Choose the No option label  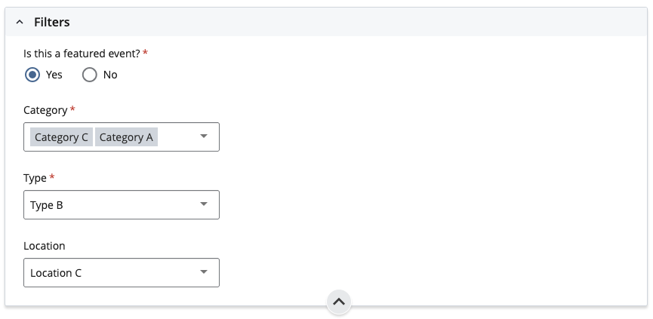pyautogui.click(x=110, y=75)
